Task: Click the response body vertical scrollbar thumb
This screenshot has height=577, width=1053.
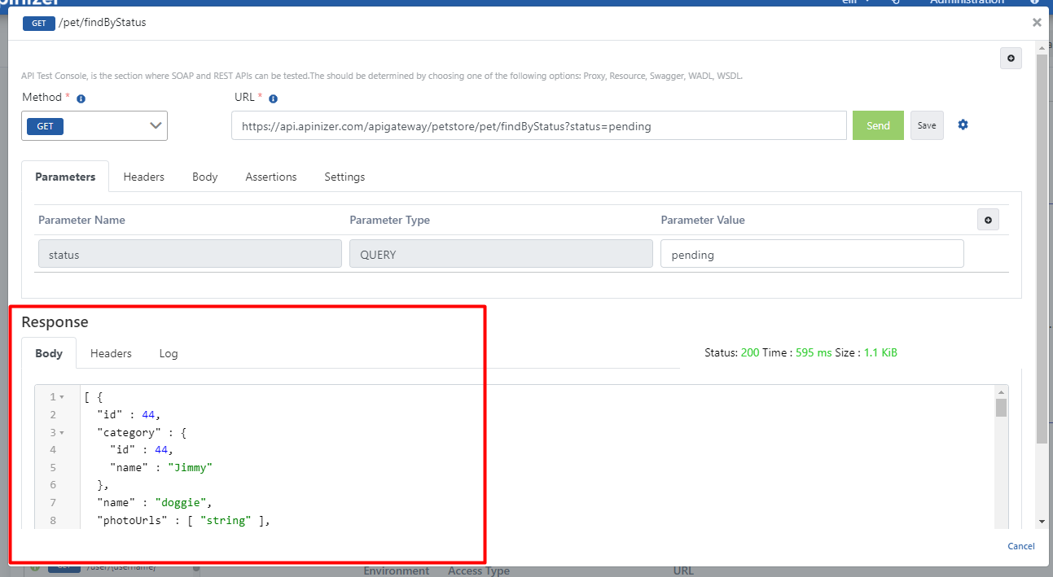Action: point(1001,407)
